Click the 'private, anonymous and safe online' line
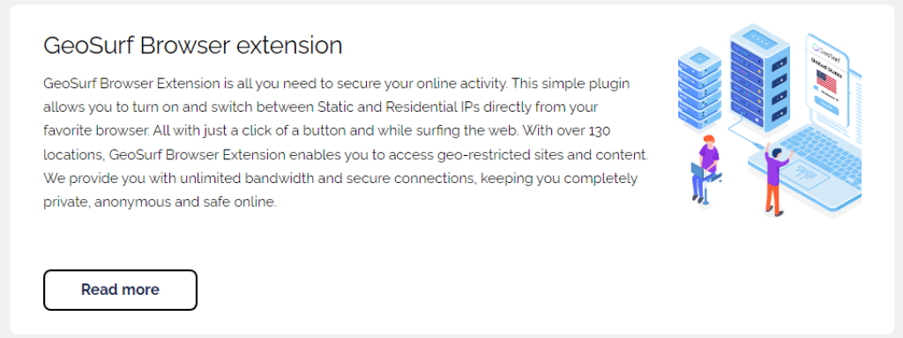 coord(160,202)
